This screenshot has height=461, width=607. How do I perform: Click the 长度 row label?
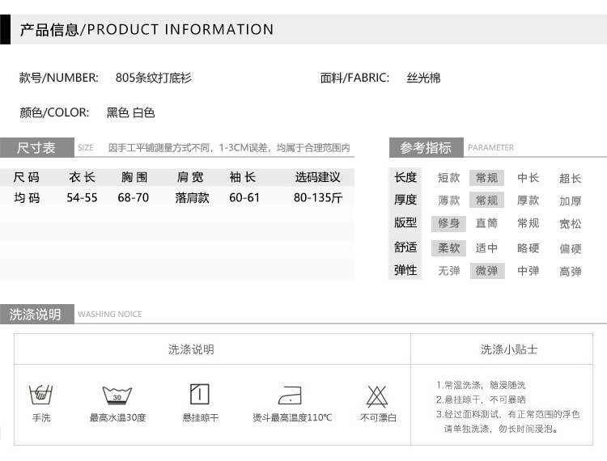pos(405,177)
